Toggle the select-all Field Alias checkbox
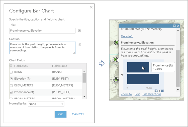 point(11,66)
